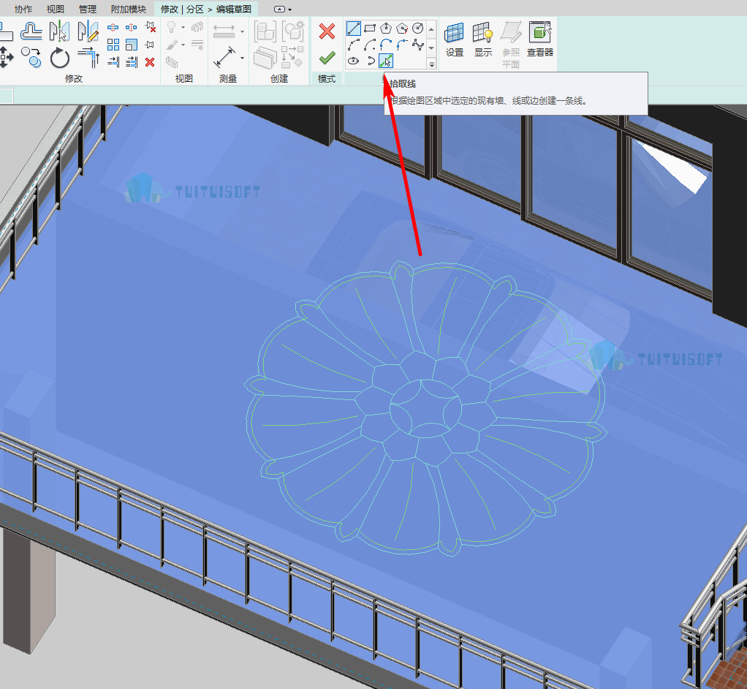Open the 管理 (Manage) ribbon tab
This screenshot has width=747, height=689.
88,9
